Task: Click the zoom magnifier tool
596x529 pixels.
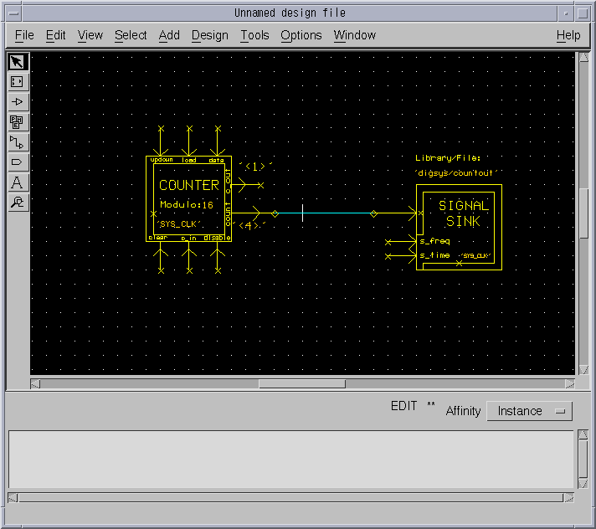Action: pos(18,203)
